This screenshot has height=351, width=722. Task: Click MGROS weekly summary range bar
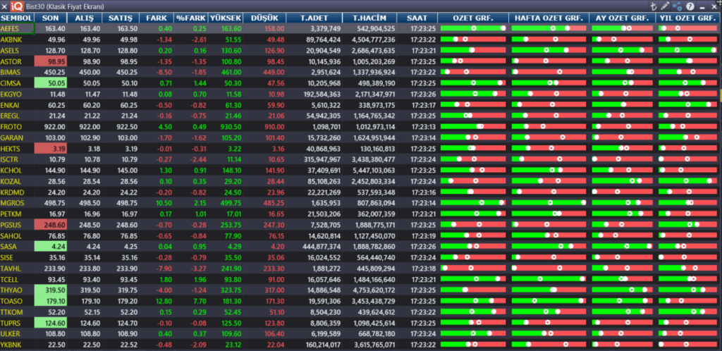(549, 203)
